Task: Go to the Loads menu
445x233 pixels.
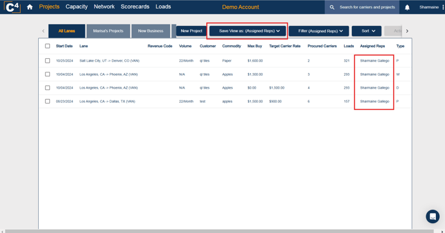Action: 163,6
